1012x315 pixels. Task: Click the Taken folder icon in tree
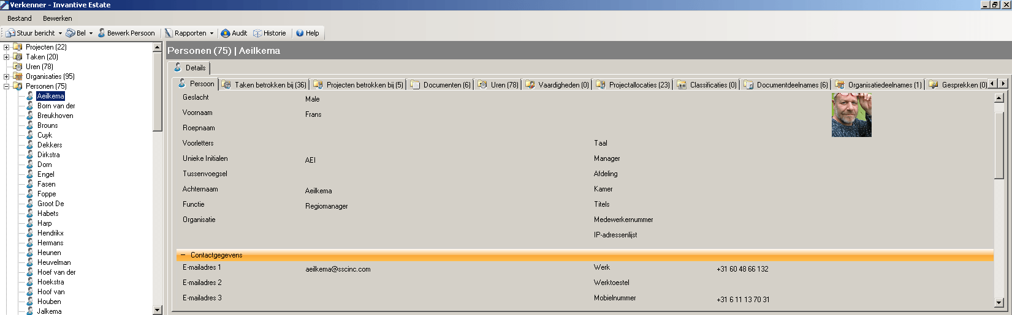(18, 57)
